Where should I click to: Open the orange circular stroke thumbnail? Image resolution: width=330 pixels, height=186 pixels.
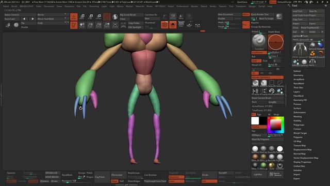(x=276, y=42)
